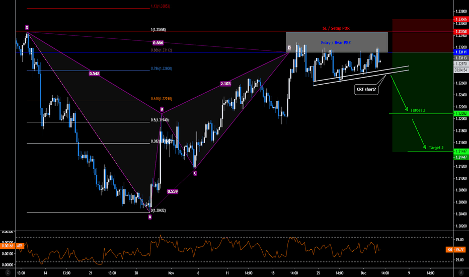This screenshot has height=277, width=469.
Task: Select the red 1.33666 price axis label
Action: 461,19
